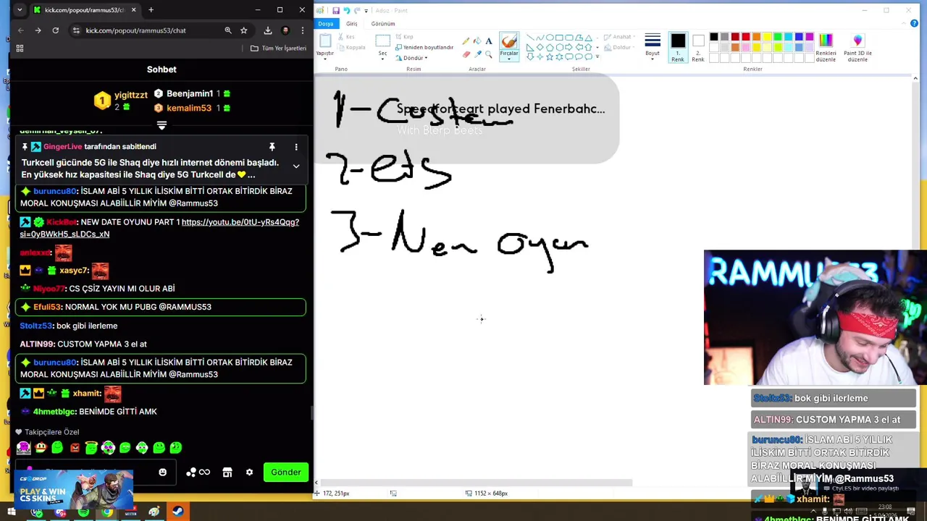Open the Yapıştır dropdown arrow
The height and width of the screenshot is (521, 927).
(x=325, y=59)
